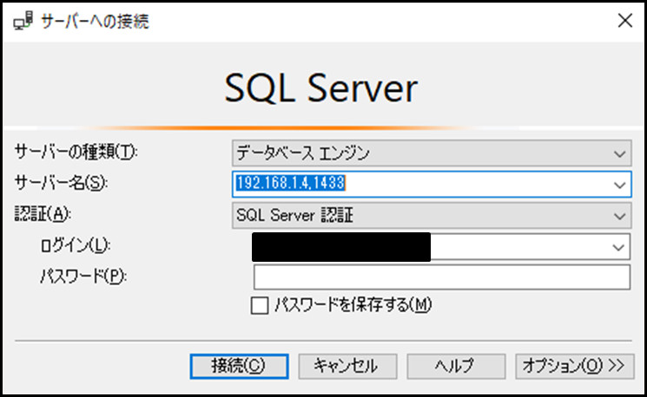Expand オプション(O) >> button
Screen dimensions: 647x397
pyautogui.click(x=574, y=366)
